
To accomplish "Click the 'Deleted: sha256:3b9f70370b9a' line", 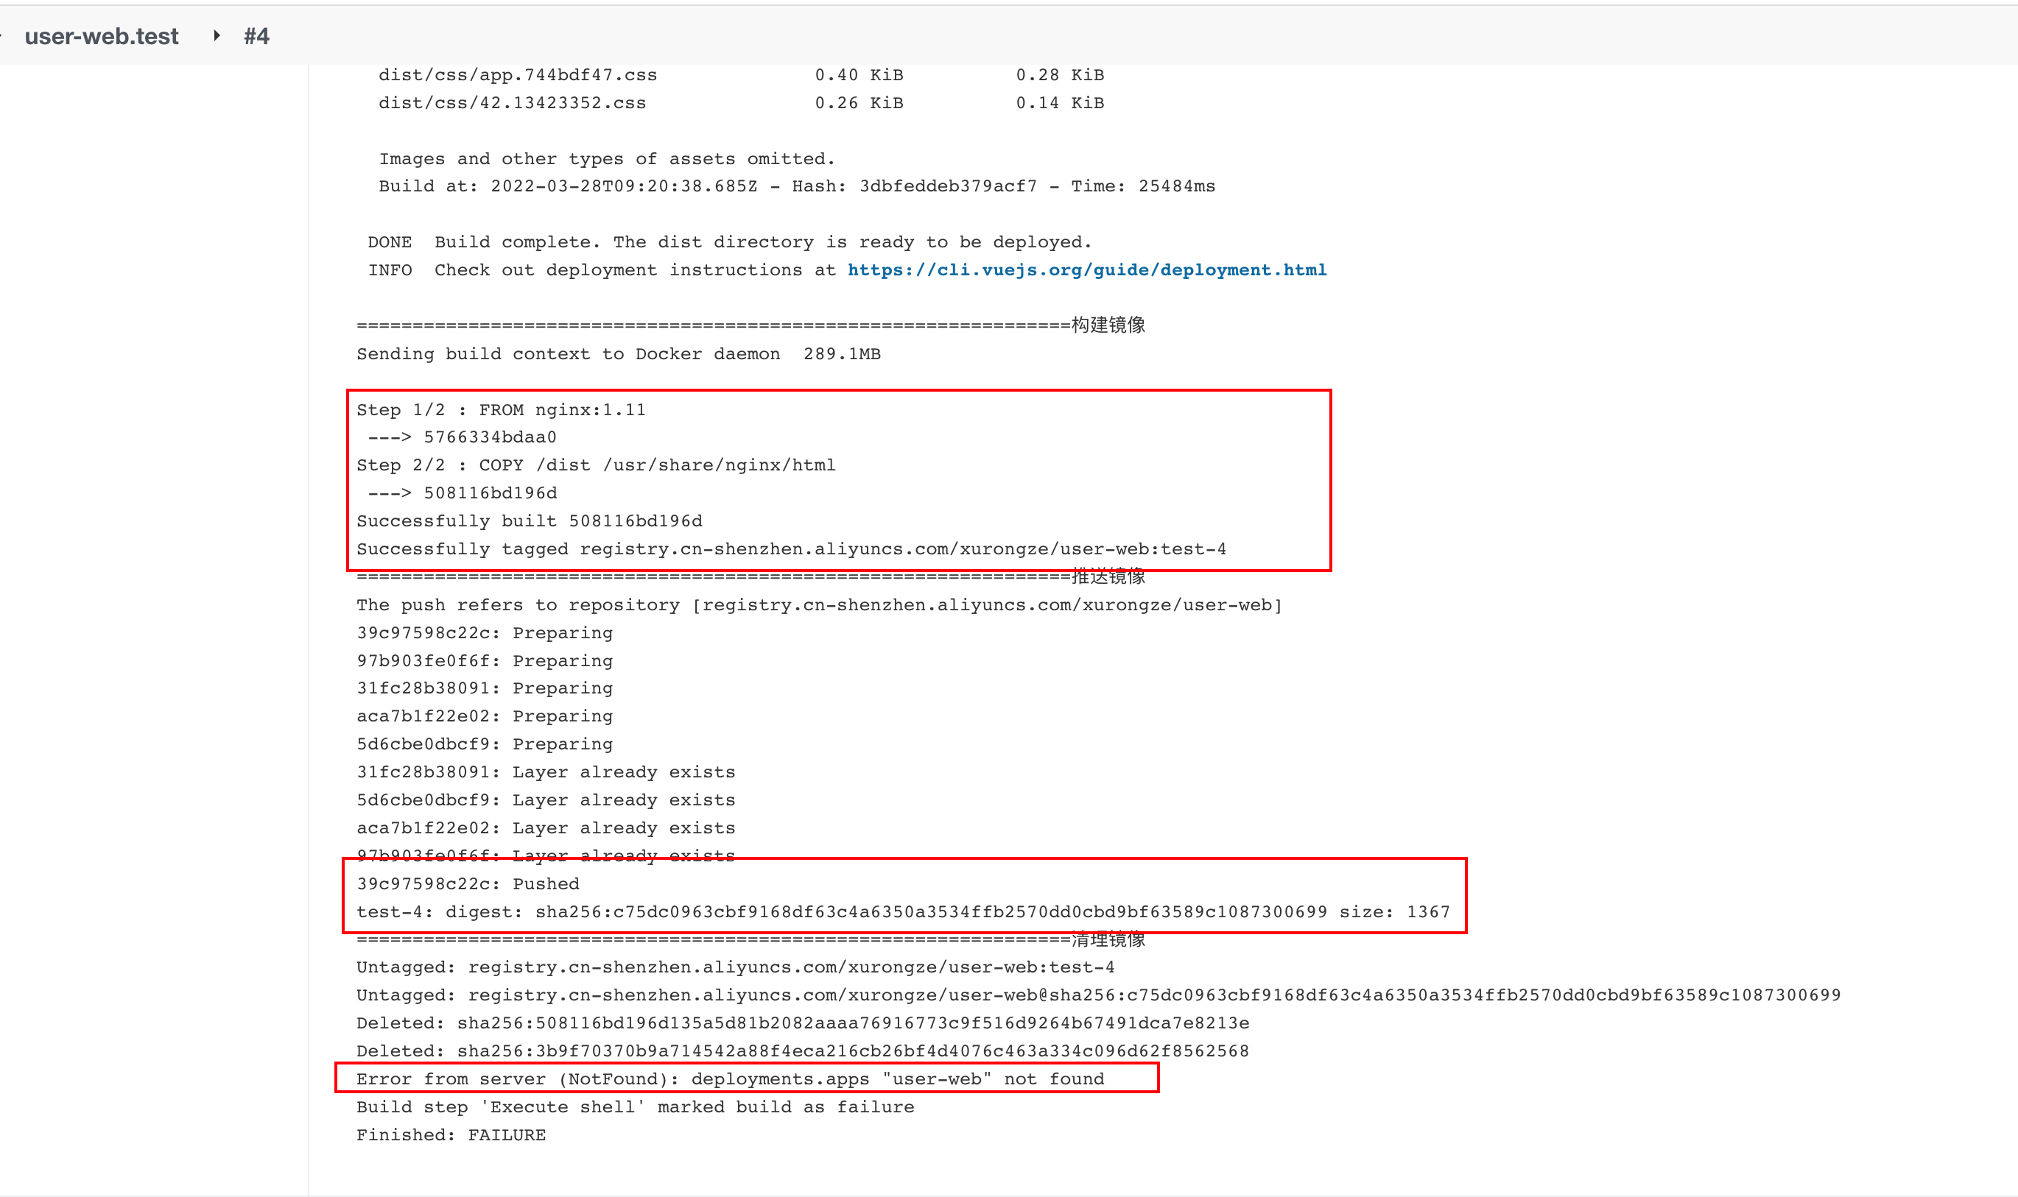I will [803, 1051].
